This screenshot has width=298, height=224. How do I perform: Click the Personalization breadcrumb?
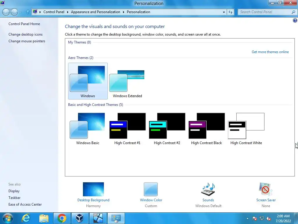point(138,12)
